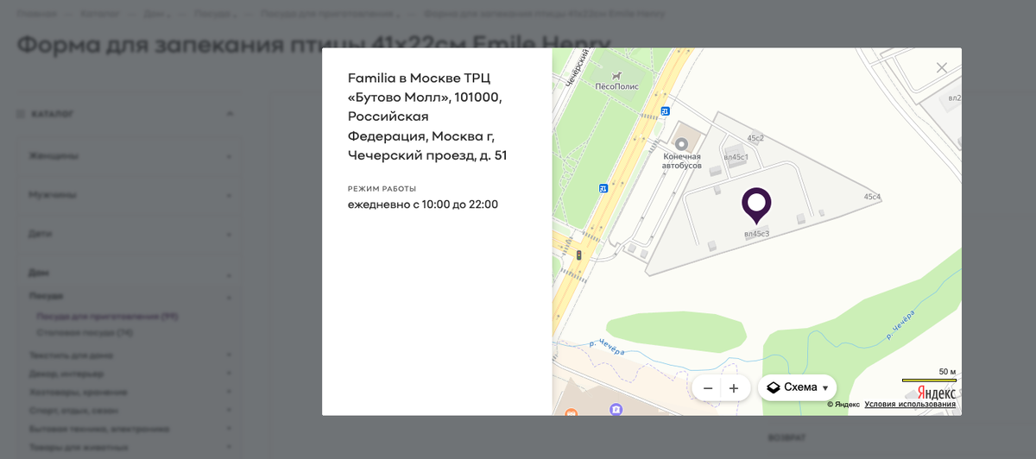Click the 45с2 building label
The image size is (1036, 459).
pos(755,138)
